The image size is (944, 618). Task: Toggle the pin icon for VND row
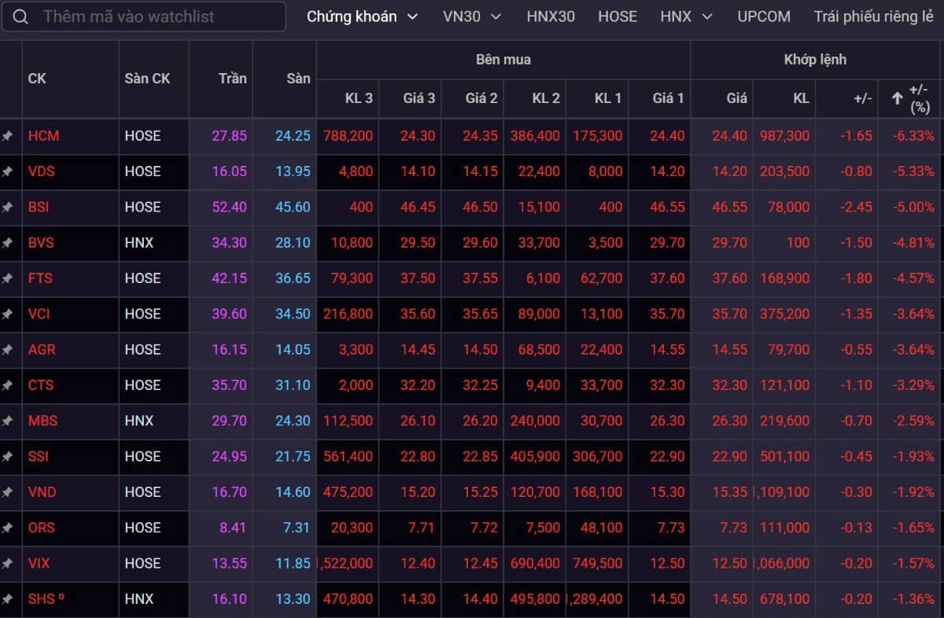coord(7,492)
